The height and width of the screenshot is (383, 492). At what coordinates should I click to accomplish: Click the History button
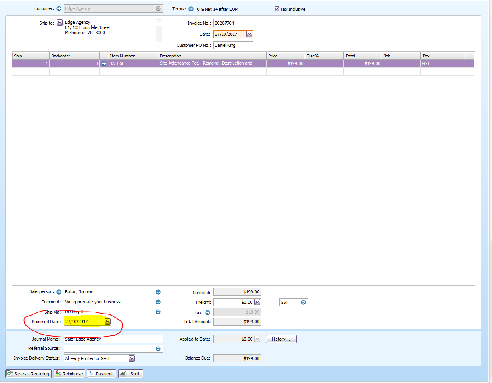[x=281, y=339]
